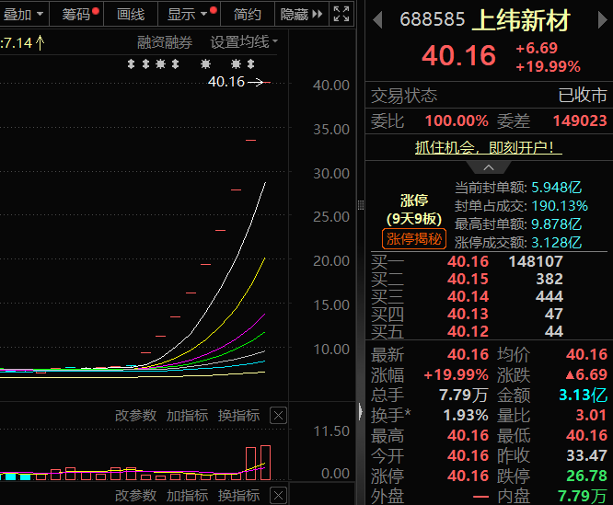Image resolution: width=613 pixels, height=505 pixels.
Task: Go to previous stock with left arrow
Action: click(x=377, y=20)
